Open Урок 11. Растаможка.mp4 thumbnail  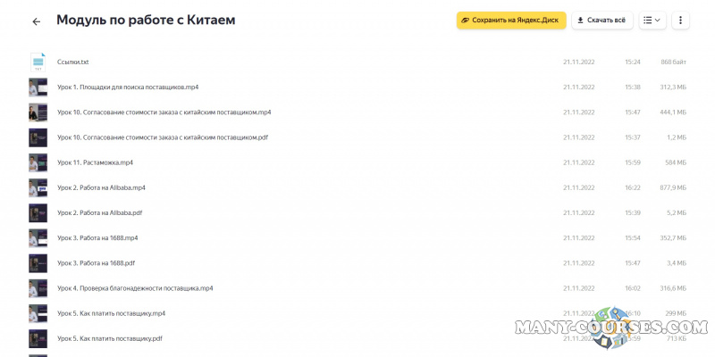pyautogui.click(x=38, y=162)
